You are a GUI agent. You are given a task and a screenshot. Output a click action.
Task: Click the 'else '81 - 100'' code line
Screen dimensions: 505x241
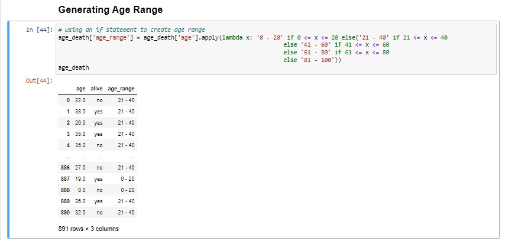coord(312,60)
